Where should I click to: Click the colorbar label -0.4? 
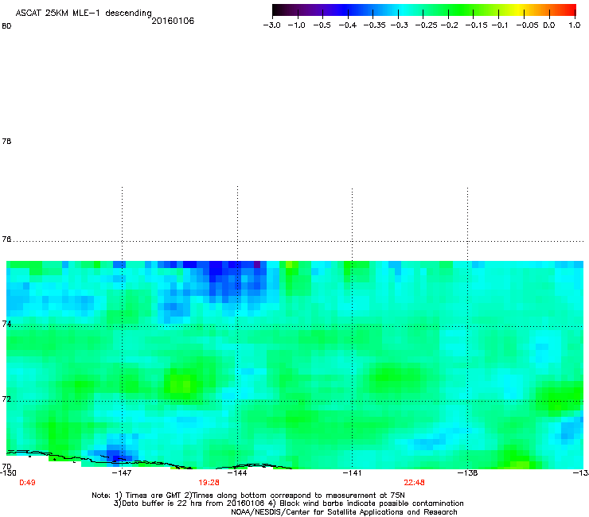click(x=348, y=25)
